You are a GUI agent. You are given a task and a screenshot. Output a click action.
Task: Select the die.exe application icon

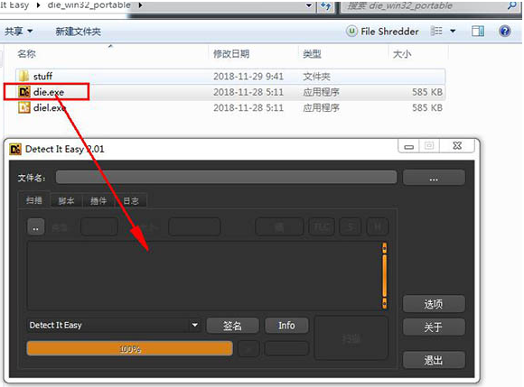click(x=24, y=92)
